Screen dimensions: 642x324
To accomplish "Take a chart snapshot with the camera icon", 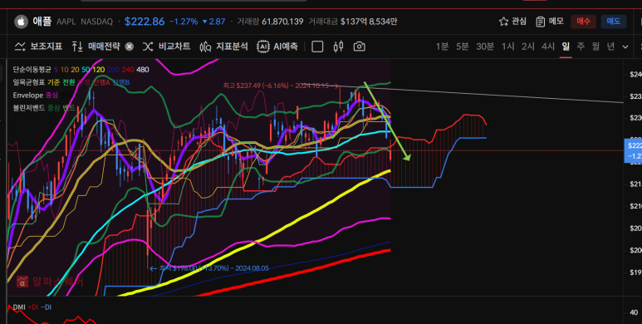I will (359, 47).
